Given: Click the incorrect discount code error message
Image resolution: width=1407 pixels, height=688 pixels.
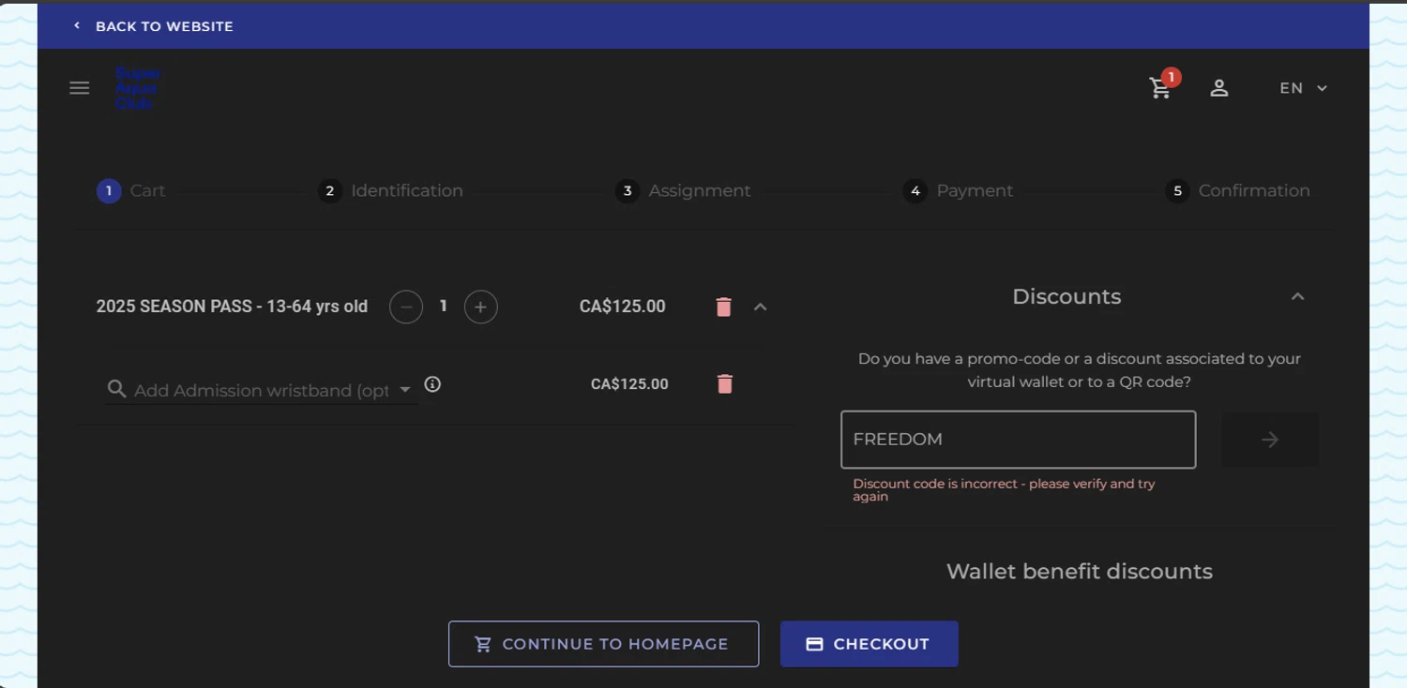Looking at the screenshot, I should coord(1004,490).
